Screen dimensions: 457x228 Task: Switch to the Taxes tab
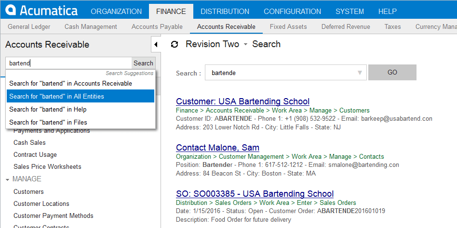click(x=392, y=27)
